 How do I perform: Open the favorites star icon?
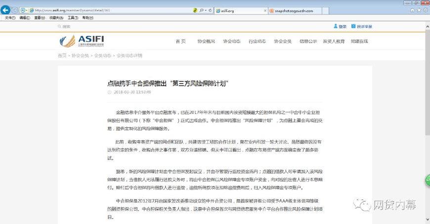click(419, 10)
